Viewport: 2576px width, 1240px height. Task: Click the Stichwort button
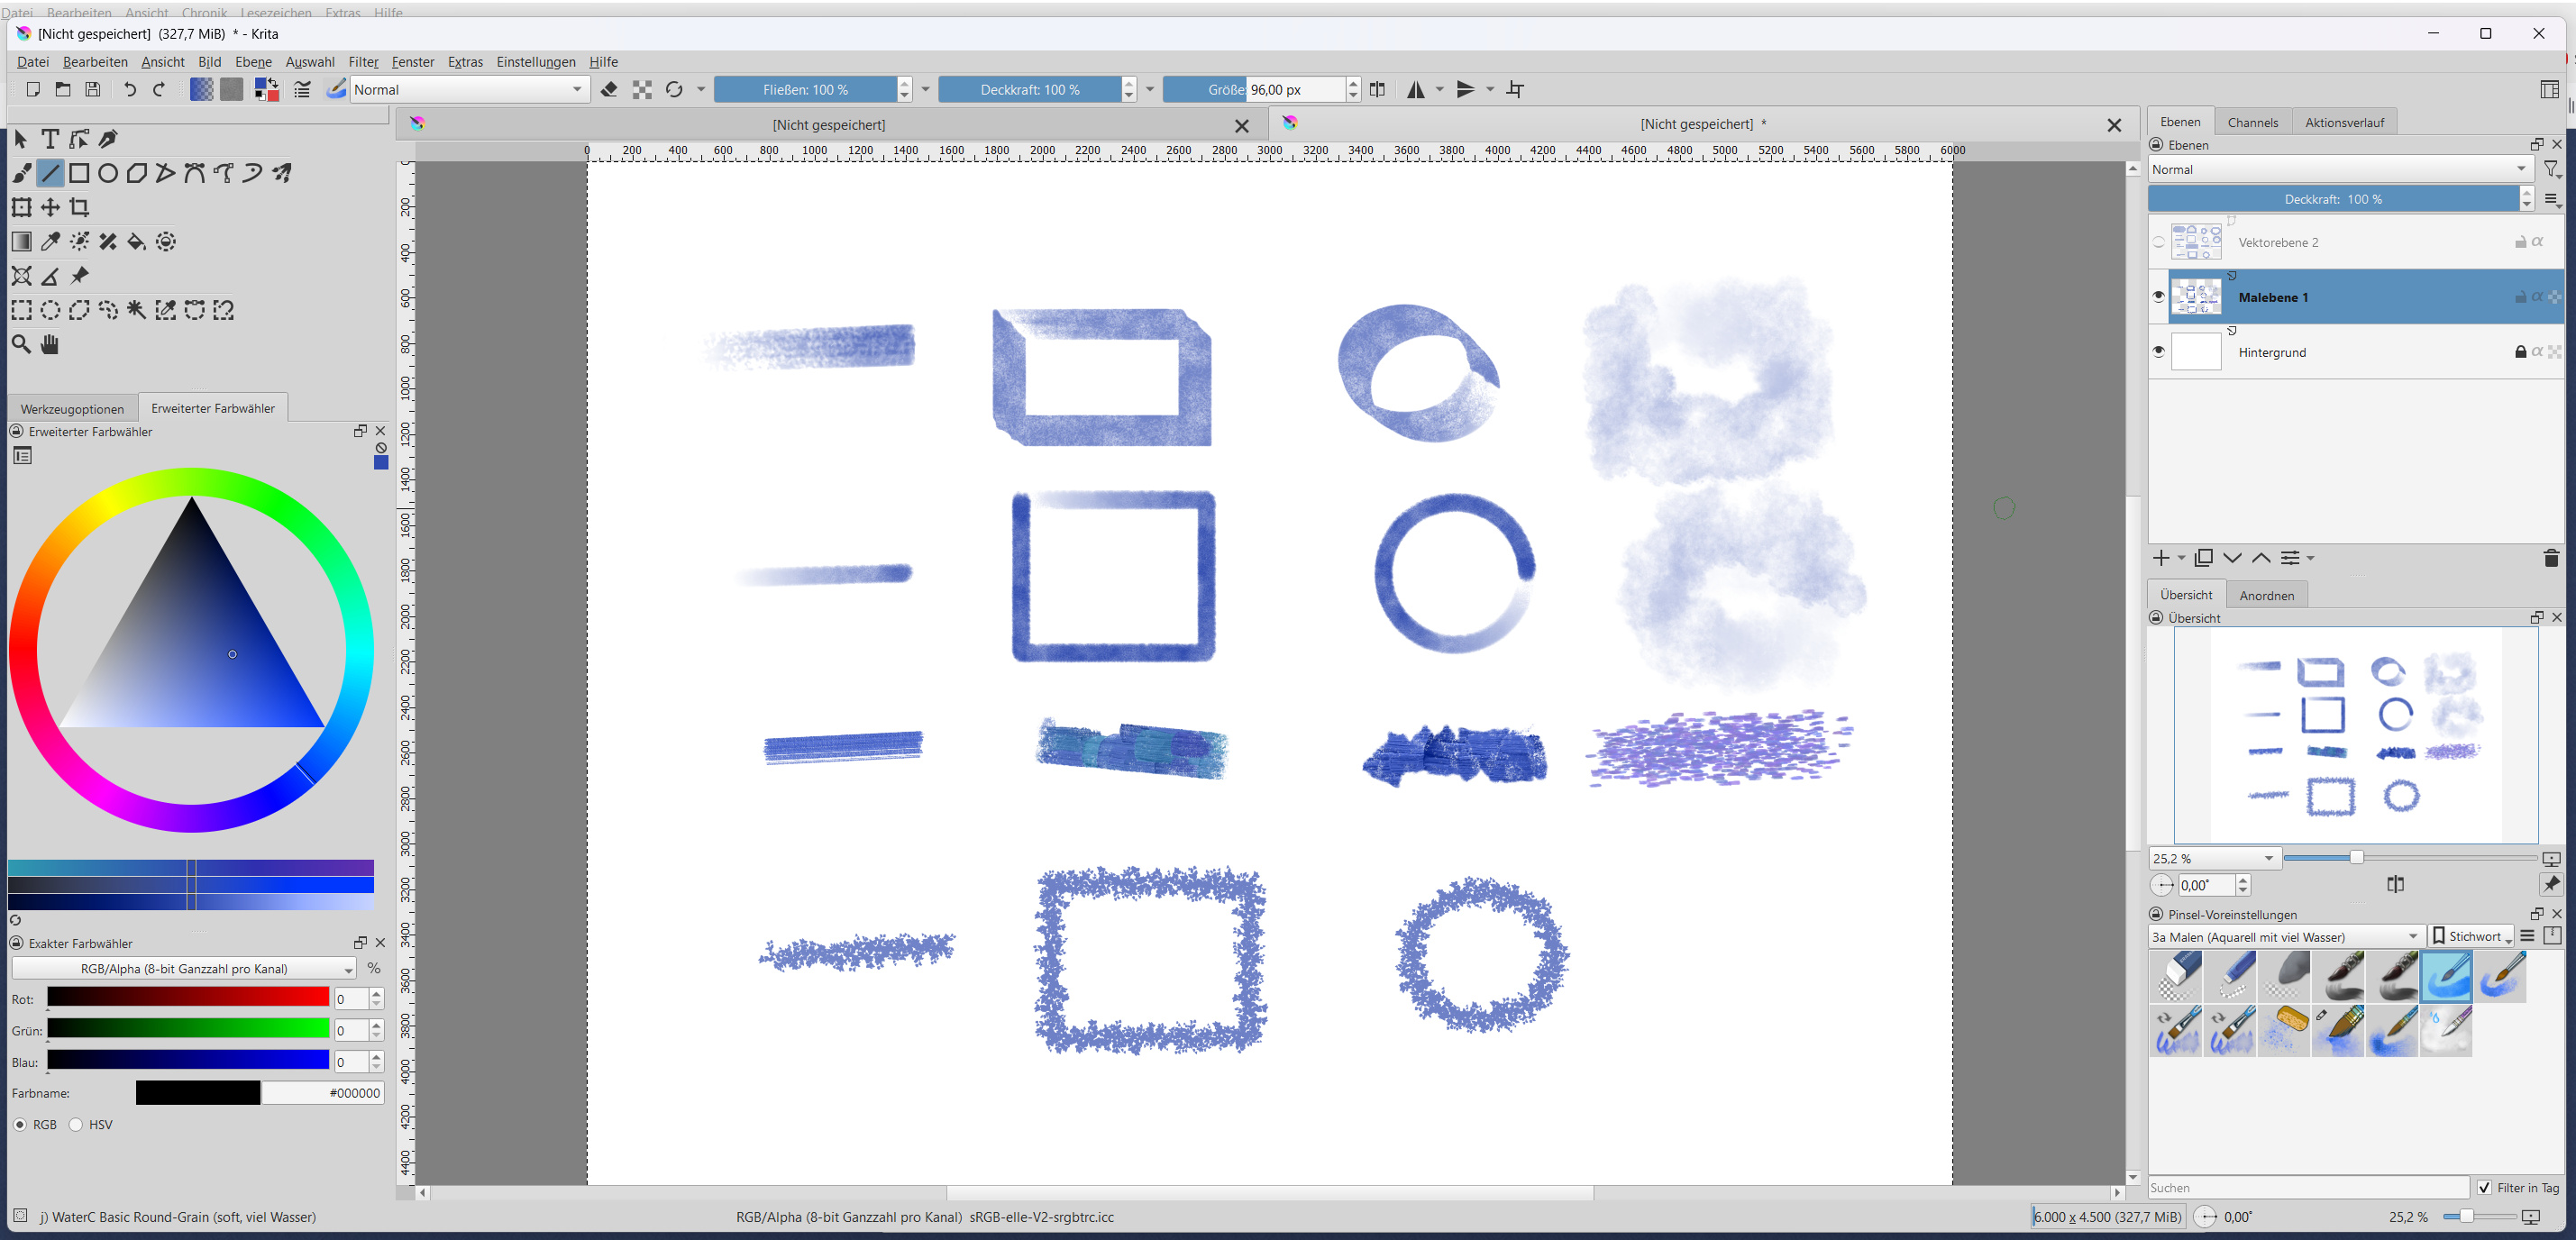[2472, 937]
